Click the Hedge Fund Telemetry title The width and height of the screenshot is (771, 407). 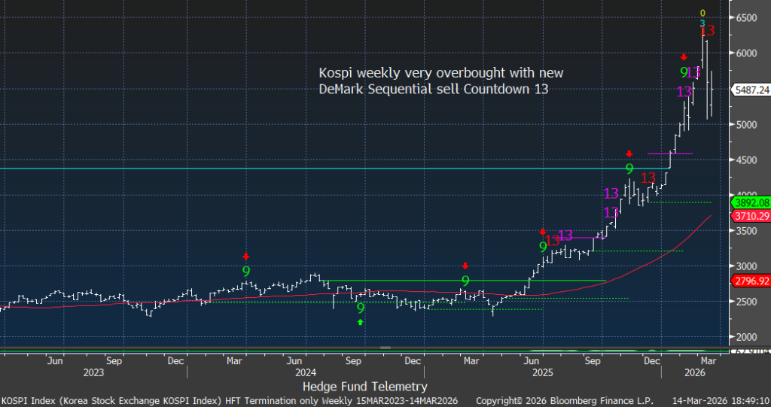[x=364, y=386]
